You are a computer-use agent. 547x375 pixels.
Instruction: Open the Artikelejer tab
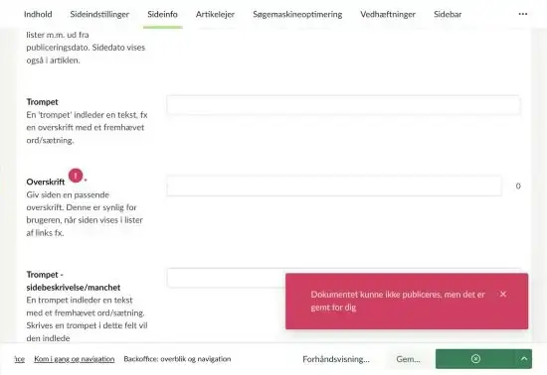pyautogui.click(x=215, y=14)
